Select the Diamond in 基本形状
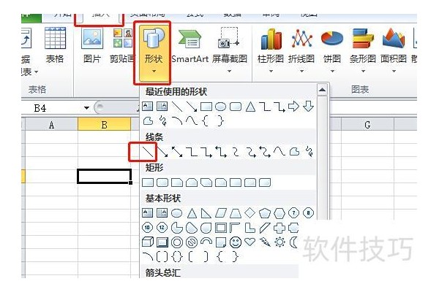The height and width of the screenshot is (292, 439). pyautogui.click(x=250, y=213)
